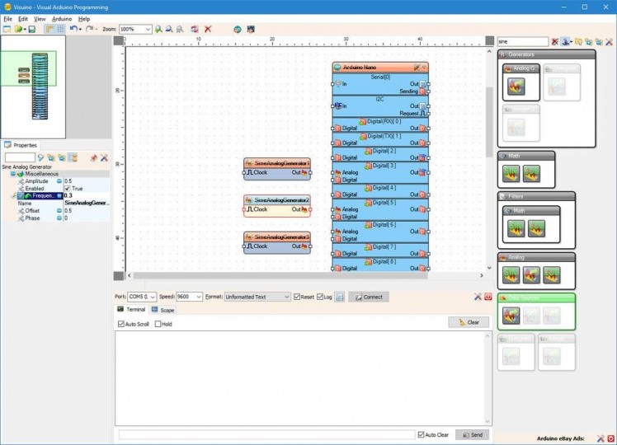
Task: Click the Undo arrow icon
Action: click(73, 29)
